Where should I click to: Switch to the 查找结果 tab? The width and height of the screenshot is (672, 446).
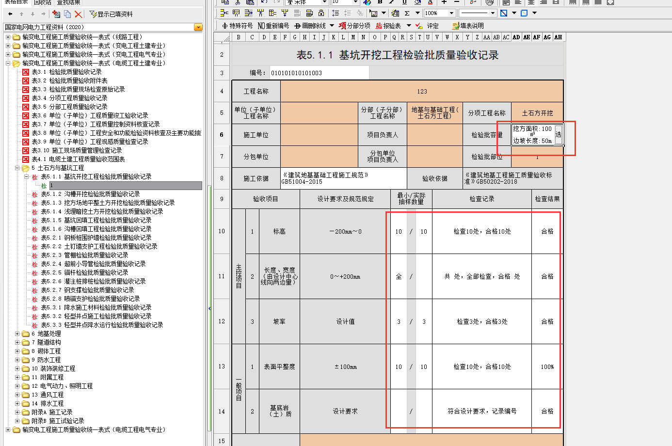(68, 2)
